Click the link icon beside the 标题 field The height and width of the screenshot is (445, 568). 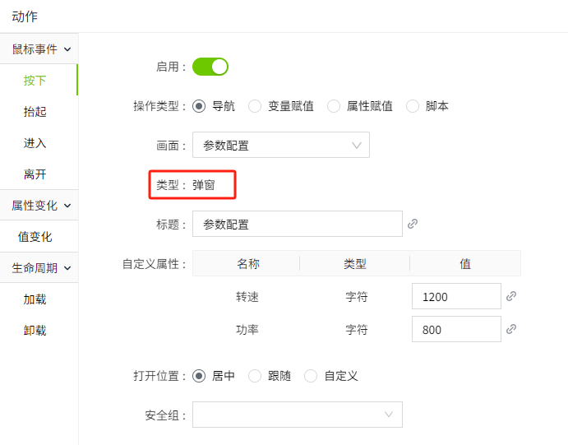point(413,224)
